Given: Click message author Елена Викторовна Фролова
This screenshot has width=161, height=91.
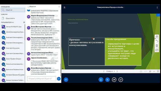Looking at the screenshot, I should (x=41, y=27).
